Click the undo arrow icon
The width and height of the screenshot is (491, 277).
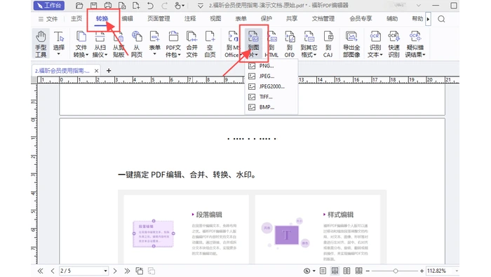150,6
